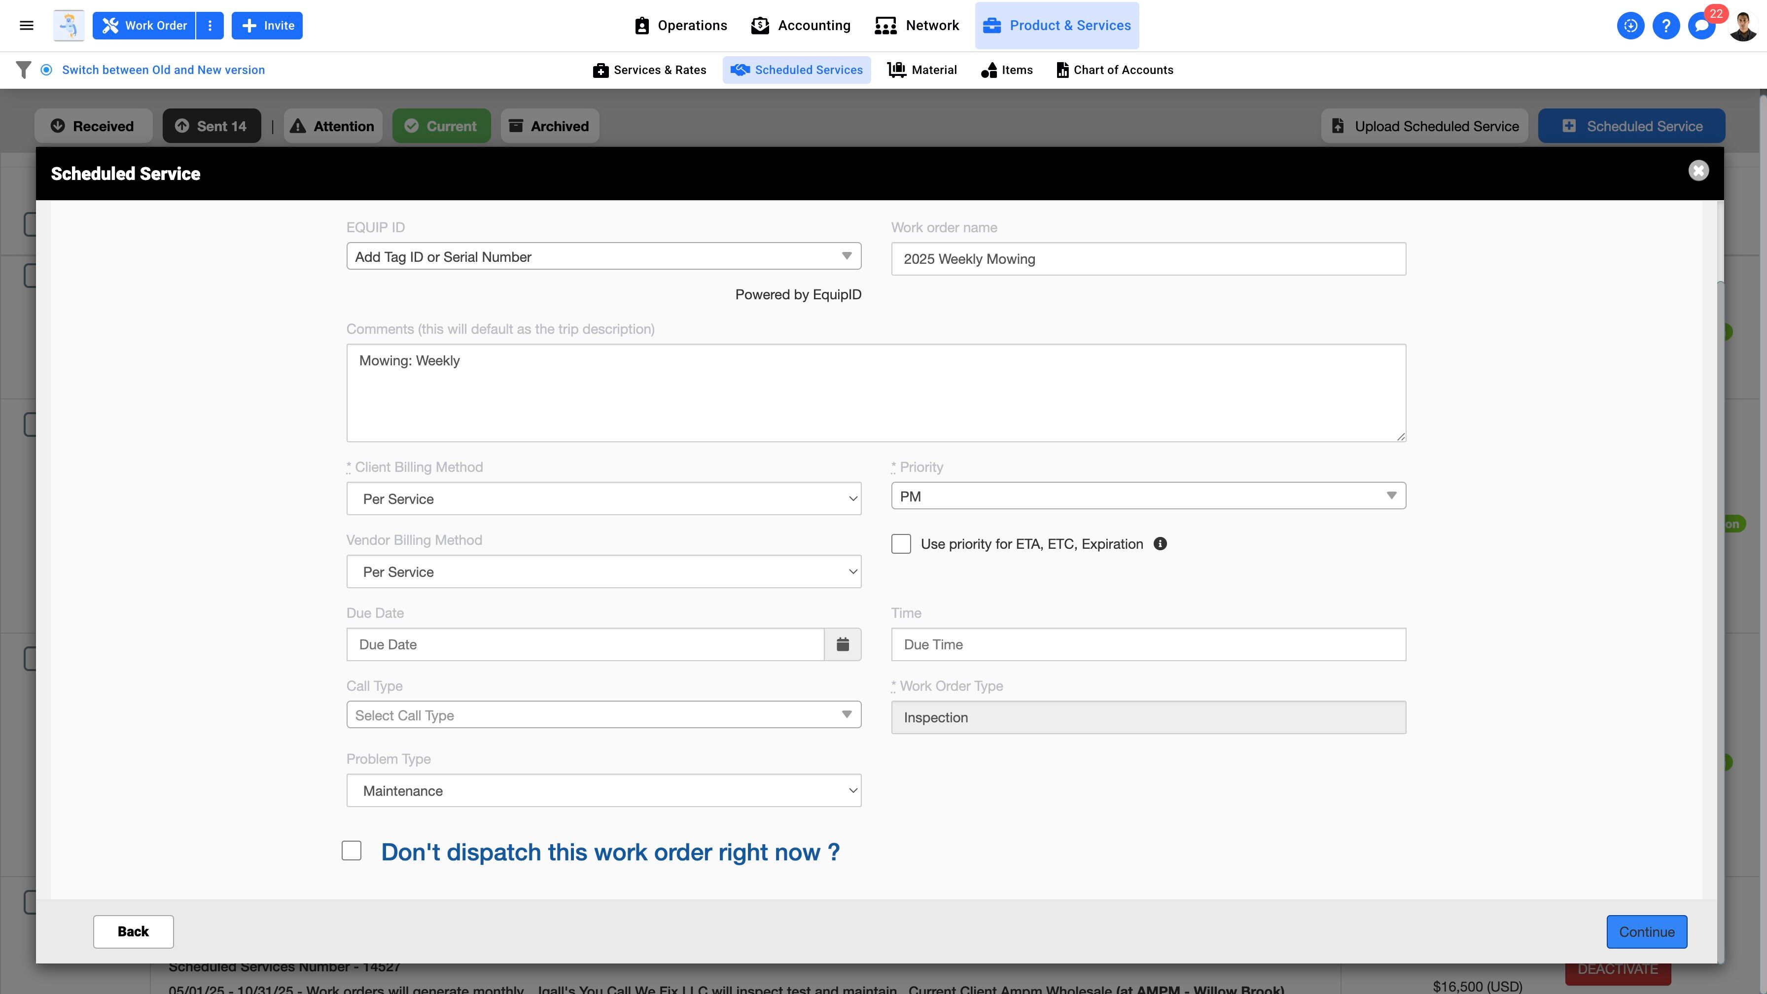The width and height of the screenshot is (1767, 994).
Task: Open the Select Call Type dropdown
Action: tap(603, 715)
